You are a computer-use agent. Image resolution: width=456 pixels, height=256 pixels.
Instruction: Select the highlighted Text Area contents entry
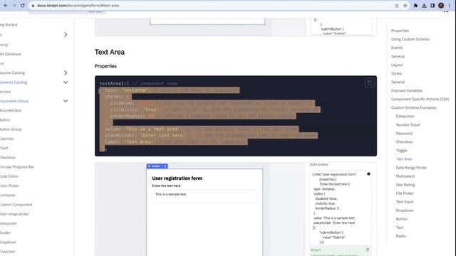tap(404, 159)
